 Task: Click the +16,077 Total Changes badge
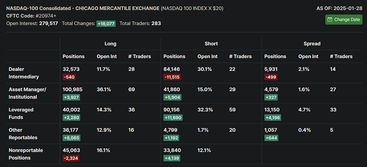point(106,24)
